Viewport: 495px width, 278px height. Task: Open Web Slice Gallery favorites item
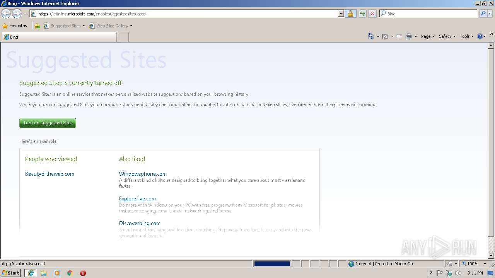[109, 26]
